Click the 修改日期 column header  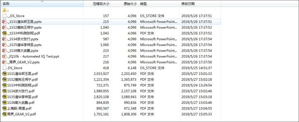(188, 4)
